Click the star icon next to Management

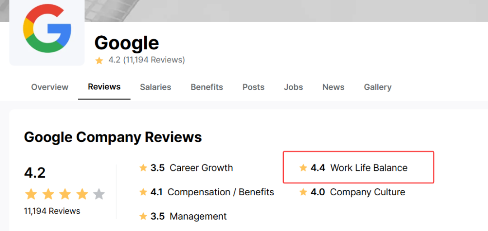(143, 216)
